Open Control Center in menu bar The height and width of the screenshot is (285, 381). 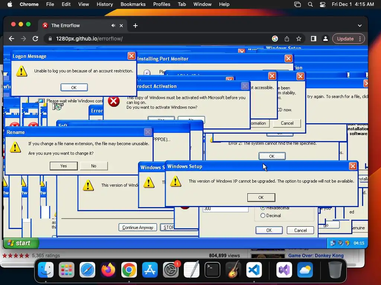(323, 4)
